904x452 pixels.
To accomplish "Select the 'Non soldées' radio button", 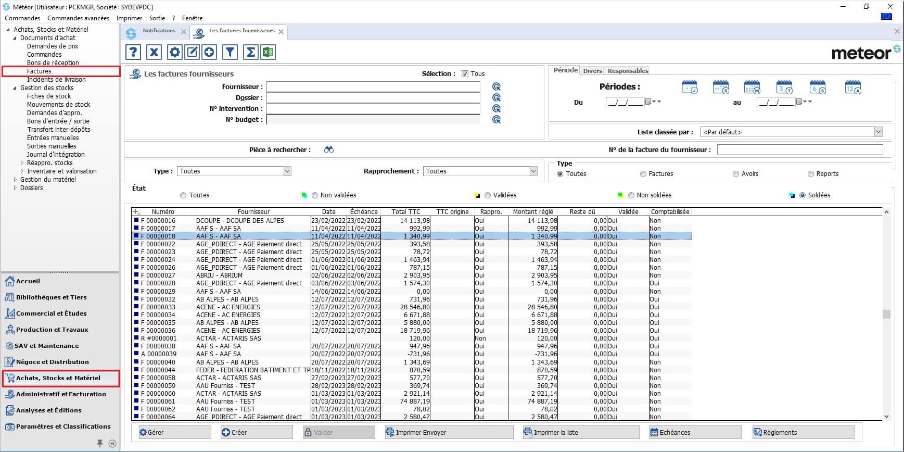I will [631, 195].
